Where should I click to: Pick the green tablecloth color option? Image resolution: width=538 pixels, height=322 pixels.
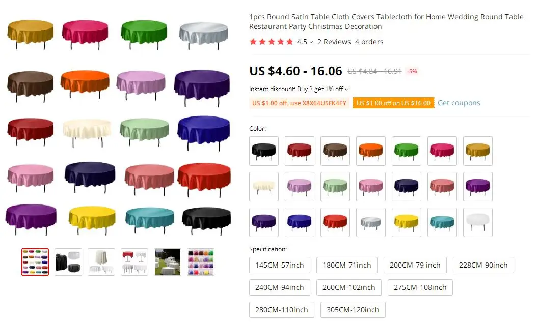(406, 151)
